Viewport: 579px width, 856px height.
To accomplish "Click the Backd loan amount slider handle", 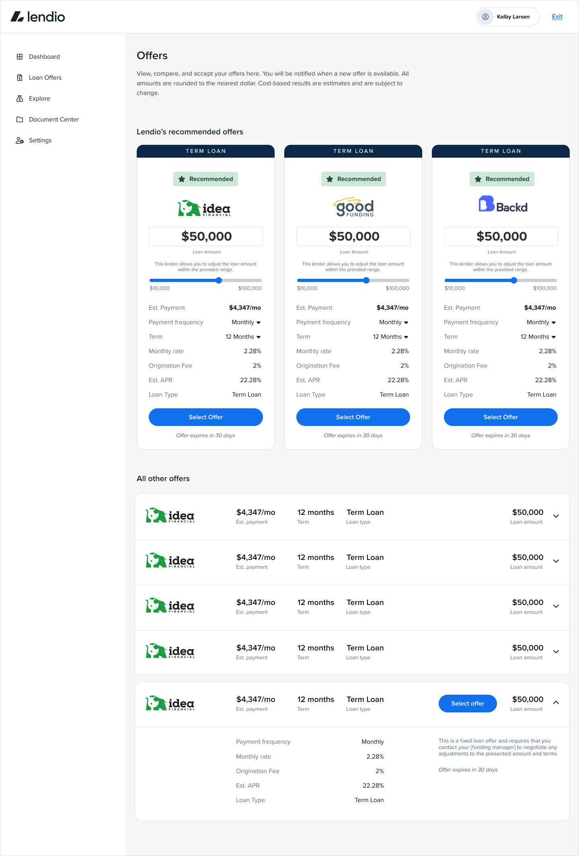I will pos(514,280).
